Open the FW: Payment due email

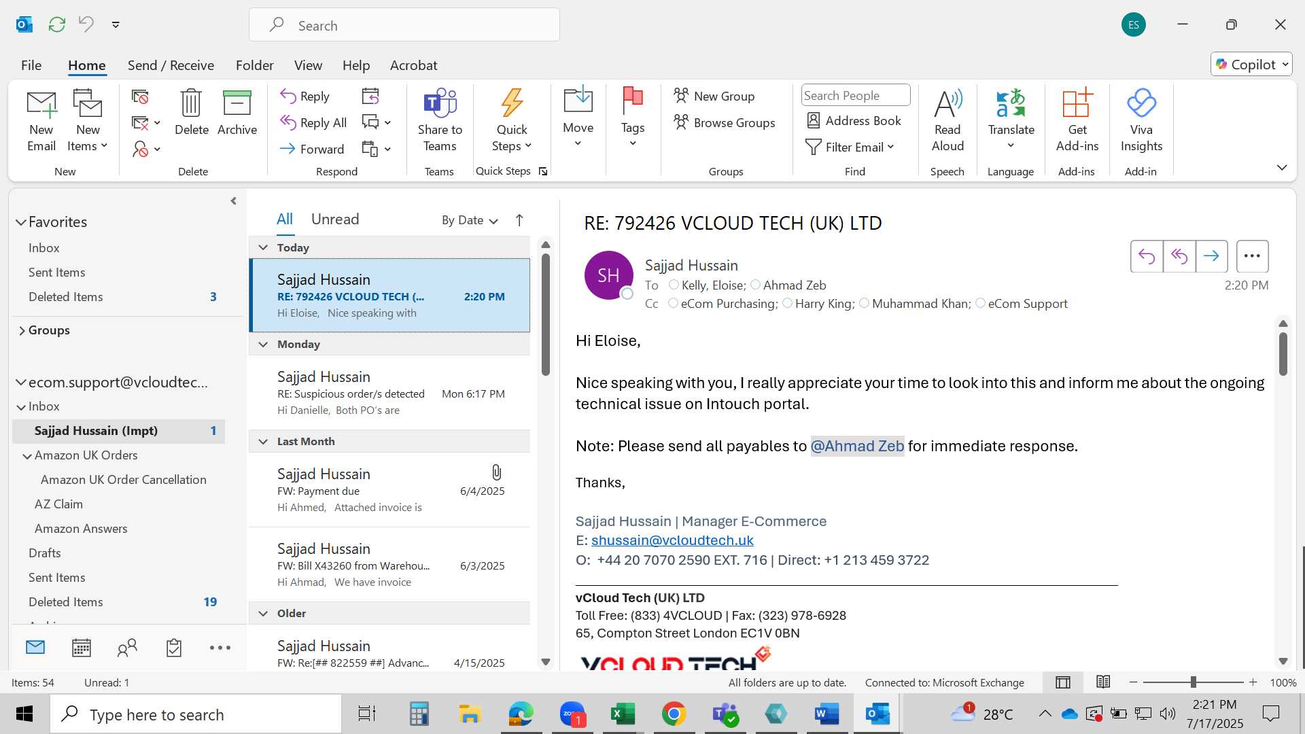[389, 490]
